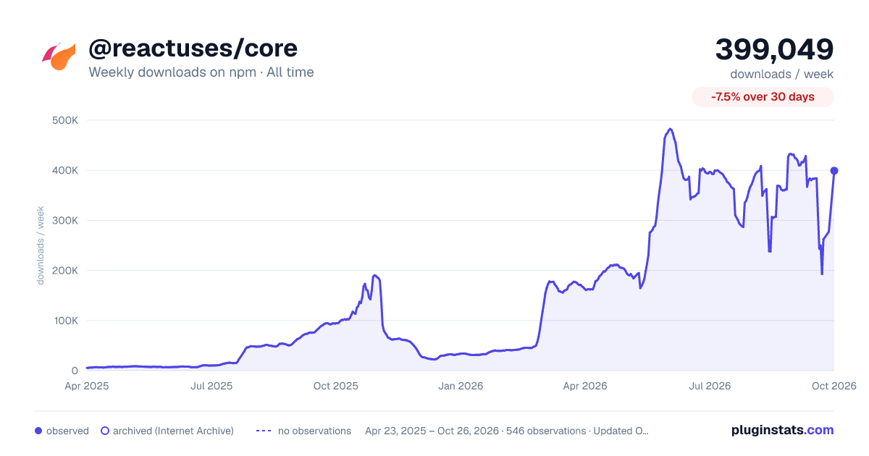Click the 0 y-axis label
This screenshot has width=869, height=456.
pyautogui.click(x=75, y=371)
